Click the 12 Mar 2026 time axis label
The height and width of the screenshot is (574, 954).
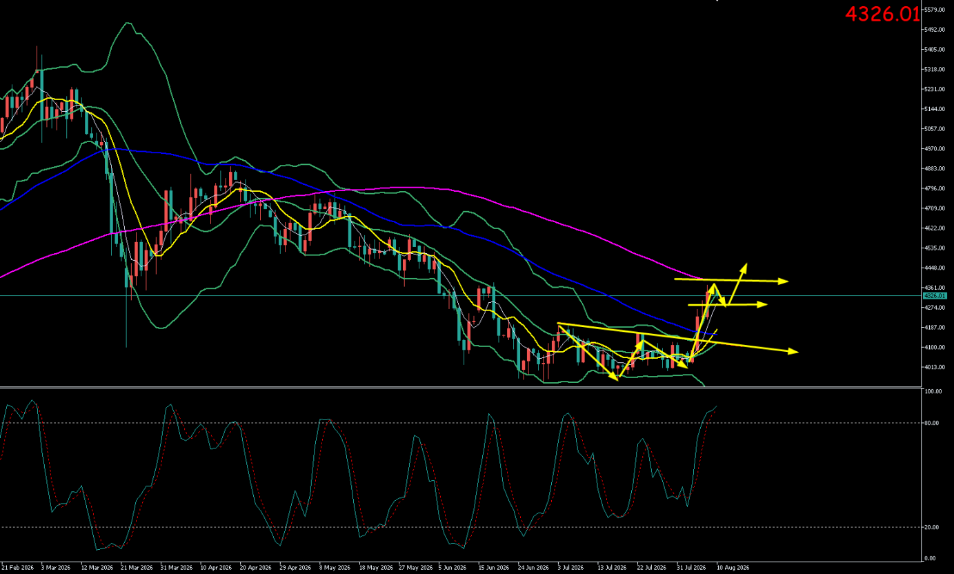[96, 568]
